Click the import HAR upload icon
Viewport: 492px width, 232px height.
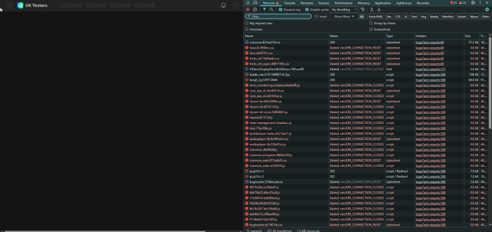(372, 10)
